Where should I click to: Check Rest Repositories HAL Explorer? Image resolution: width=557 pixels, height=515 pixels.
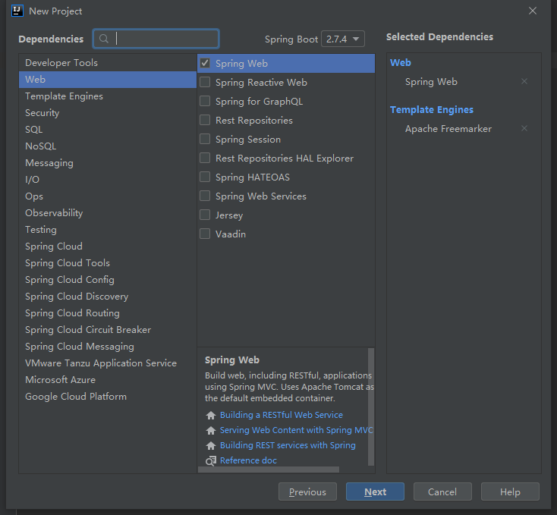tap(205, 158)
